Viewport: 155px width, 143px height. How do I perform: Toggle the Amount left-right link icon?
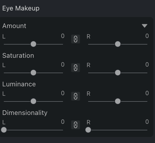76,39
